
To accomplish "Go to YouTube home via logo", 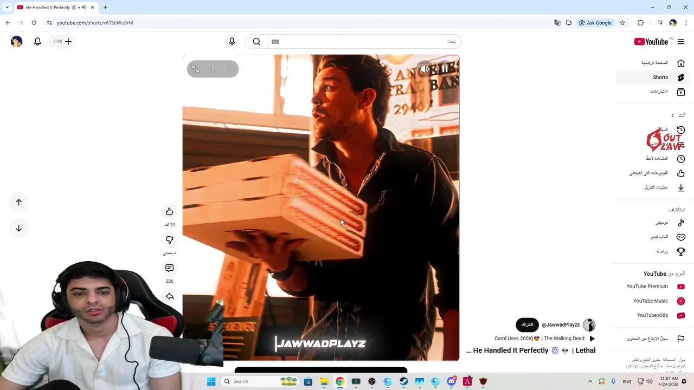I will click(x=651, y=42).
